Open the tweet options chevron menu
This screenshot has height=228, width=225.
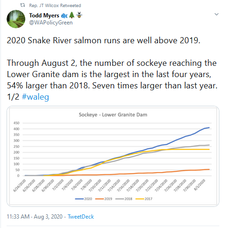(217, 15)
